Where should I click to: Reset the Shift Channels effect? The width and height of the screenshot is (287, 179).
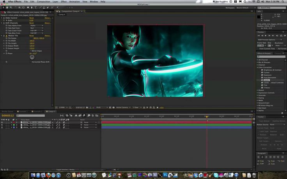(x=32, y=23)
